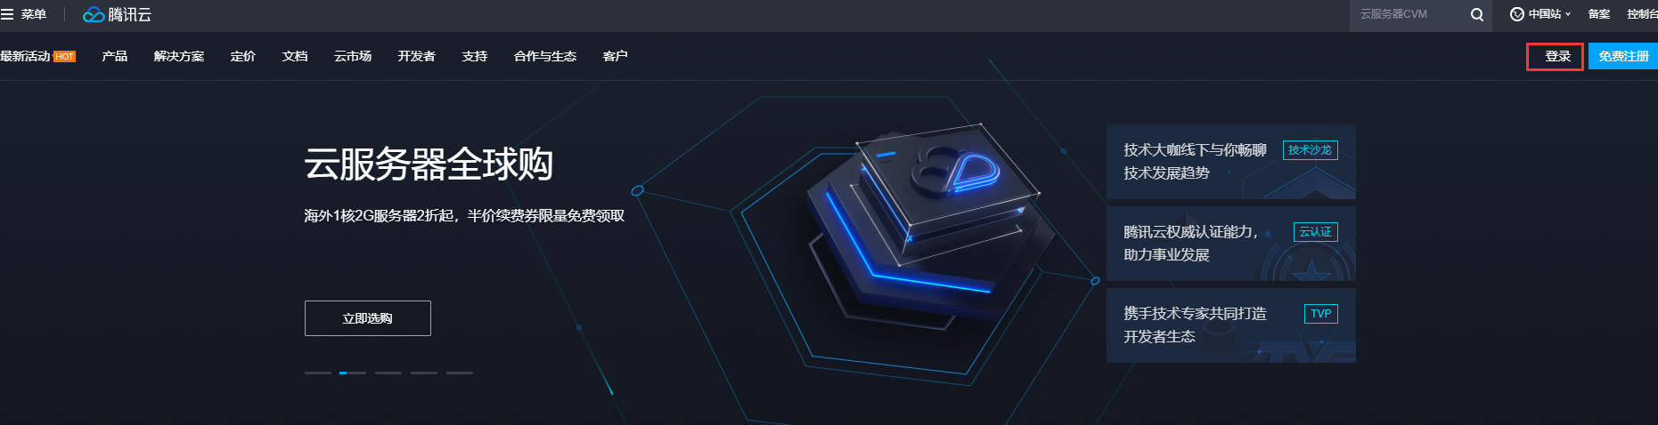Click the TVP tag badge
This screenshot has height=425, width=1658.
[1320, 314]
